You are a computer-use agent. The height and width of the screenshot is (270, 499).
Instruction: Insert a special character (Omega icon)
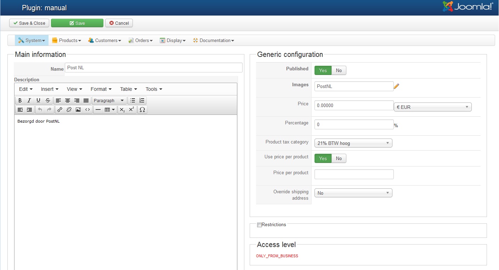[x=142, y=110]
